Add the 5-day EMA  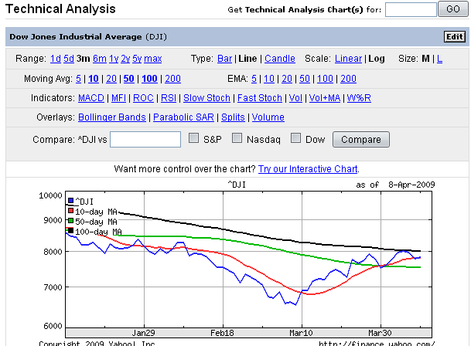[x=254, y=79]
